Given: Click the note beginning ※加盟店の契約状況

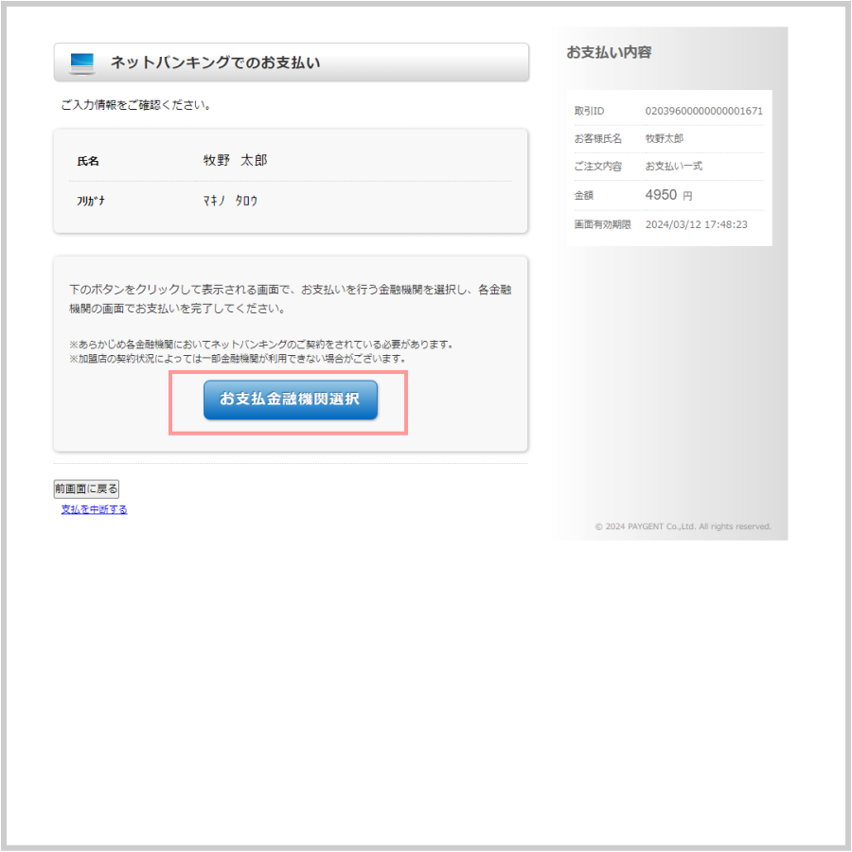Looking at the screenshot, I should [x=238, y=359].
